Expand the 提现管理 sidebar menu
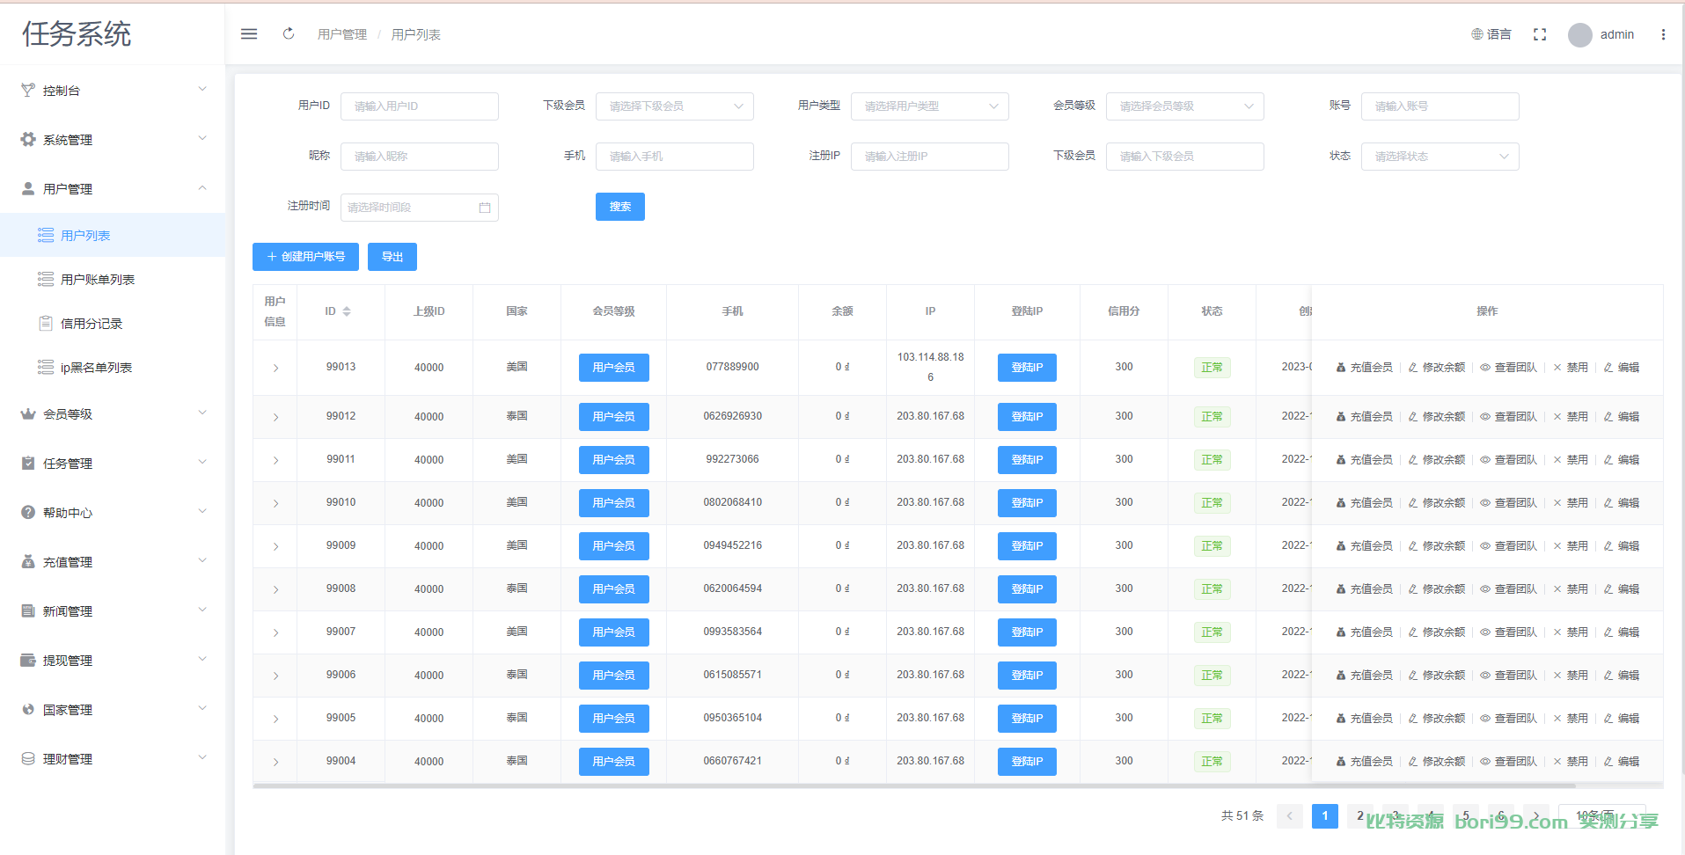 (x=113, y=661)
